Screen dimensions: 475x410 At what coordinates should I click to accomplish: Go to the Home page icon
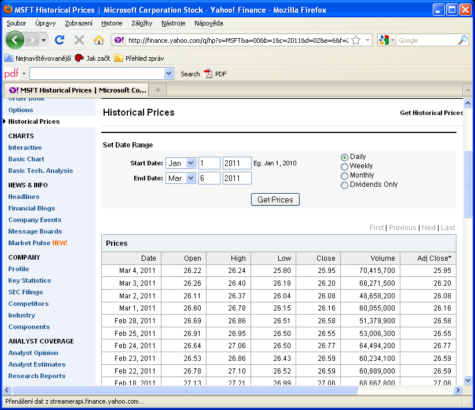click(99, 40)
